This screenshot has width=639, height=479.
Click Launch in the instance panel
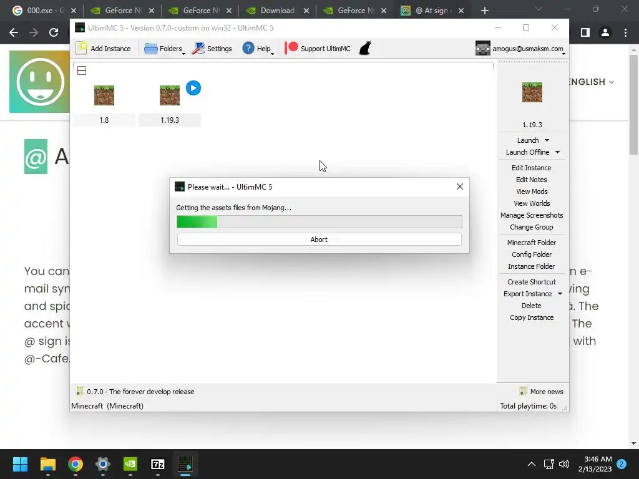tap(528, 140)
